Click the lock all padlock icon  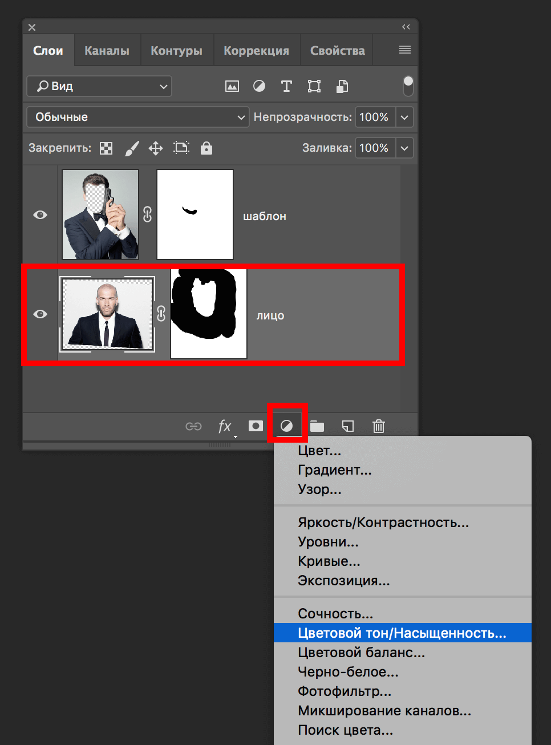coord(206,148)
